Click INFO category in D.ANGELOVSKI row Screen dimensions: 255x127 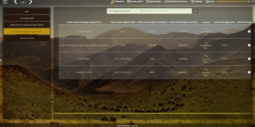[152, 72]
